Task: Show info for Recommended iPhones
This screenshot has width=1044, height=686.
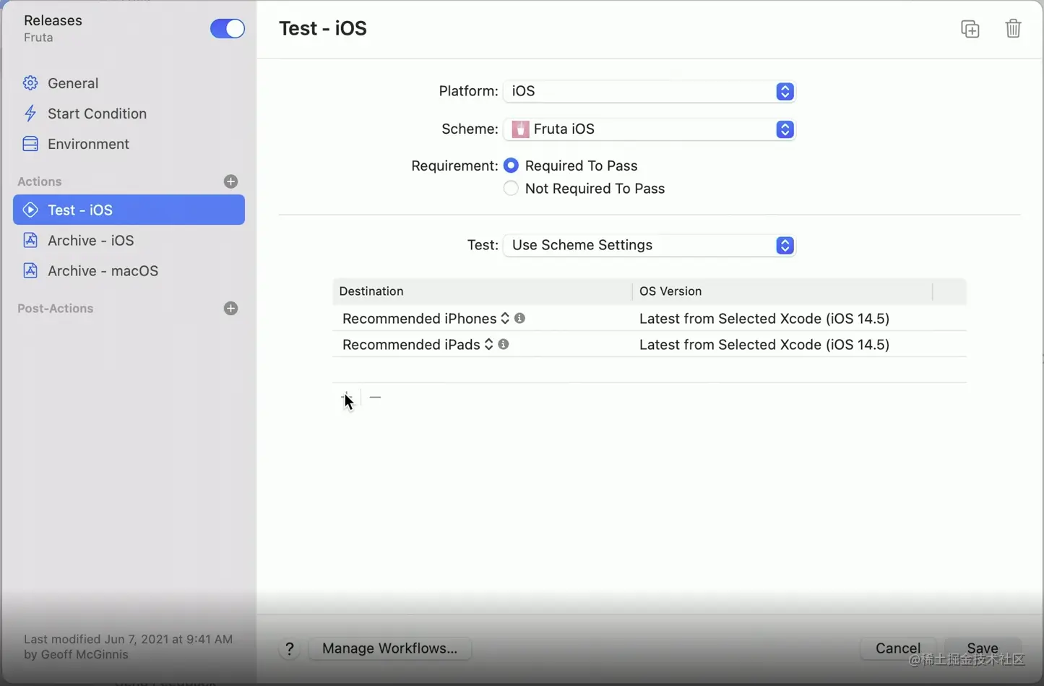Action: click(519, 318)
